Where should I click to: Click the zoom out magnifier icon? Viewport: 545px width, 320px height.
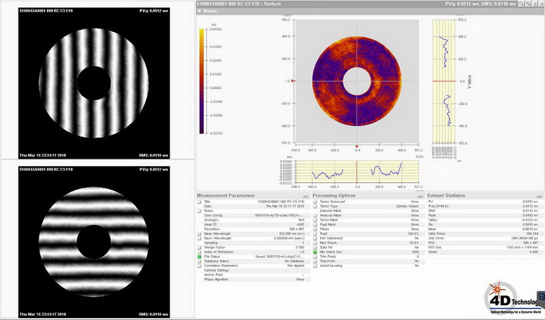[527, 4]
